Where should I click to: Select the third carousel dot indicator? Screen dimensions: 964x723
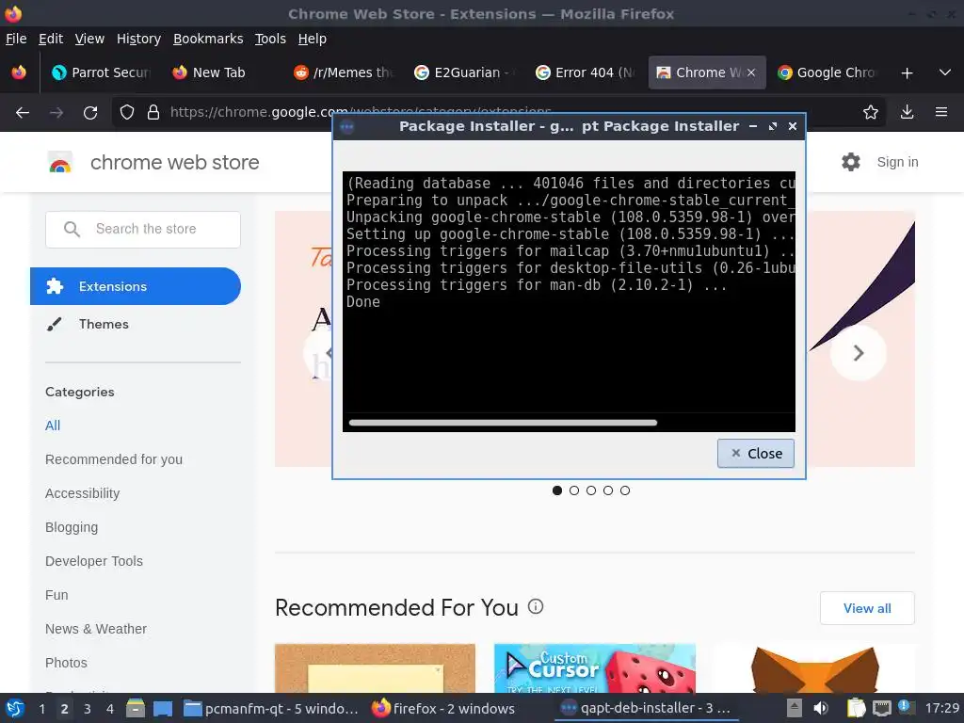(x=591, y=490)
